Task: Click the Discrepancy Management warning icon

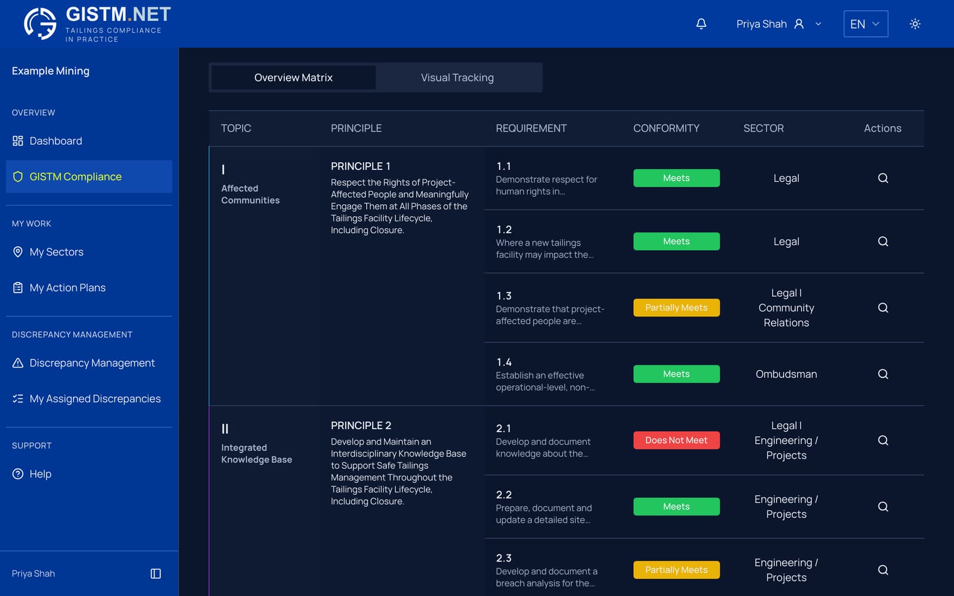Action: pyautogui.click(x=18, y=362)
